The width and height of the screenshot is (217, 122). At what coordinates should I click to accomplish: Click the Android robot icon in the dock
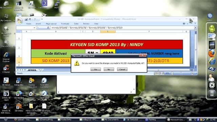pyautogui.click(x=212, y=28)
